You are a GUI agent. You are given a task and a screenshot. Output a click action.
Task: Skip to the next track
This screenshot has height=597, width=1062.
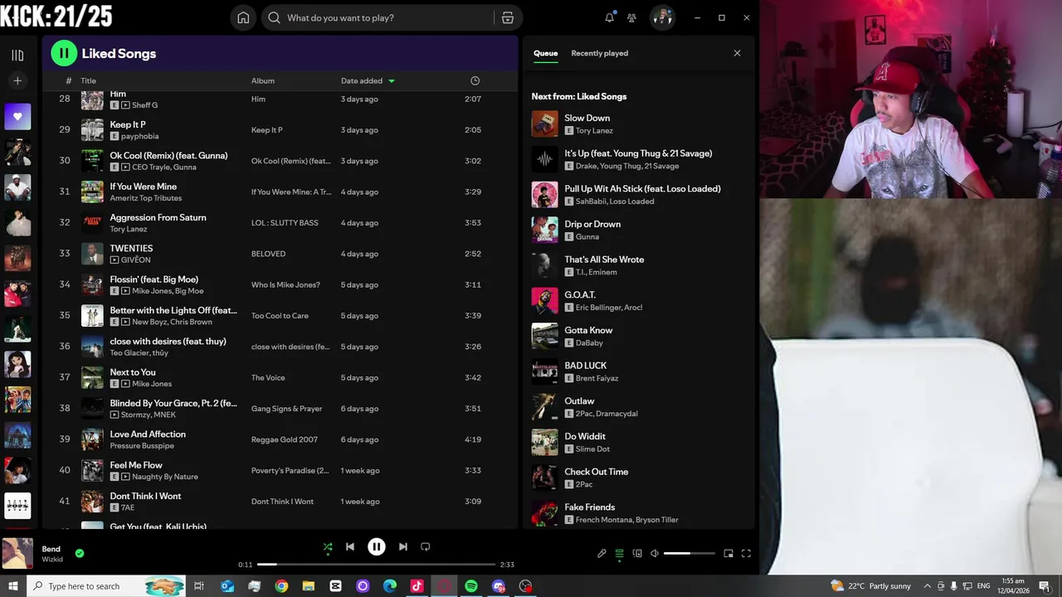(403, 546)
